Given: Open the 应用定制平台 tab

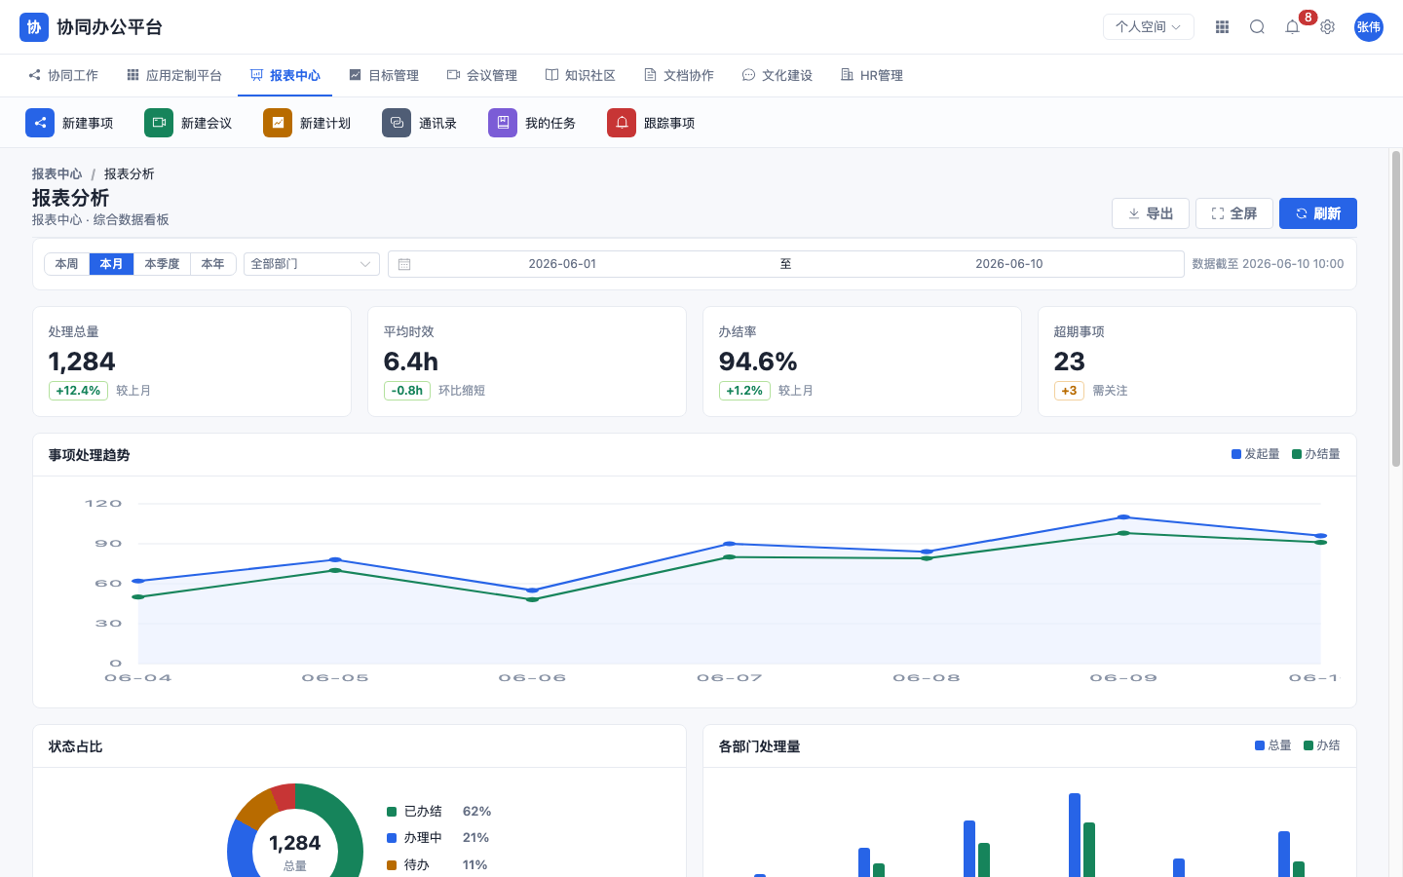Looking at the screenshot, I should coord(174,75).
